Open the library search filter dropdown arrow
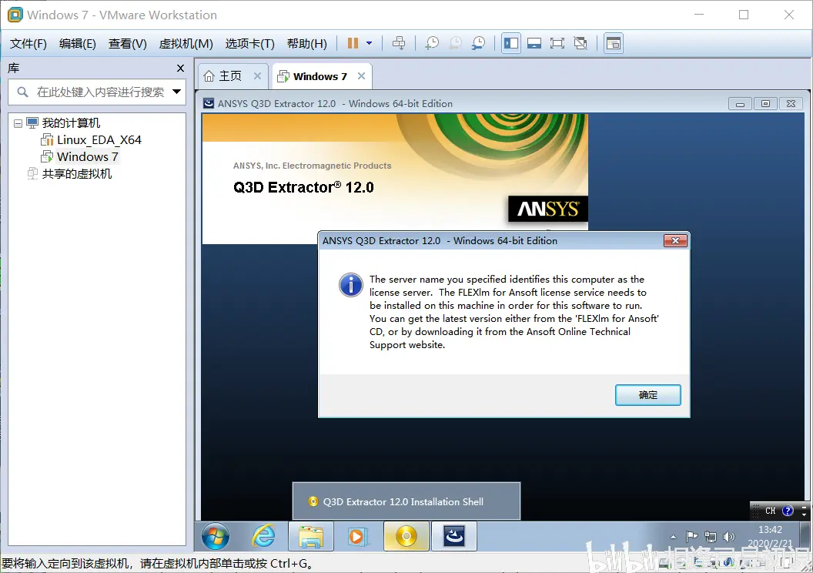The width and height of the screenshot is (813, 573). pyautogui.click(x=177, y=92)
